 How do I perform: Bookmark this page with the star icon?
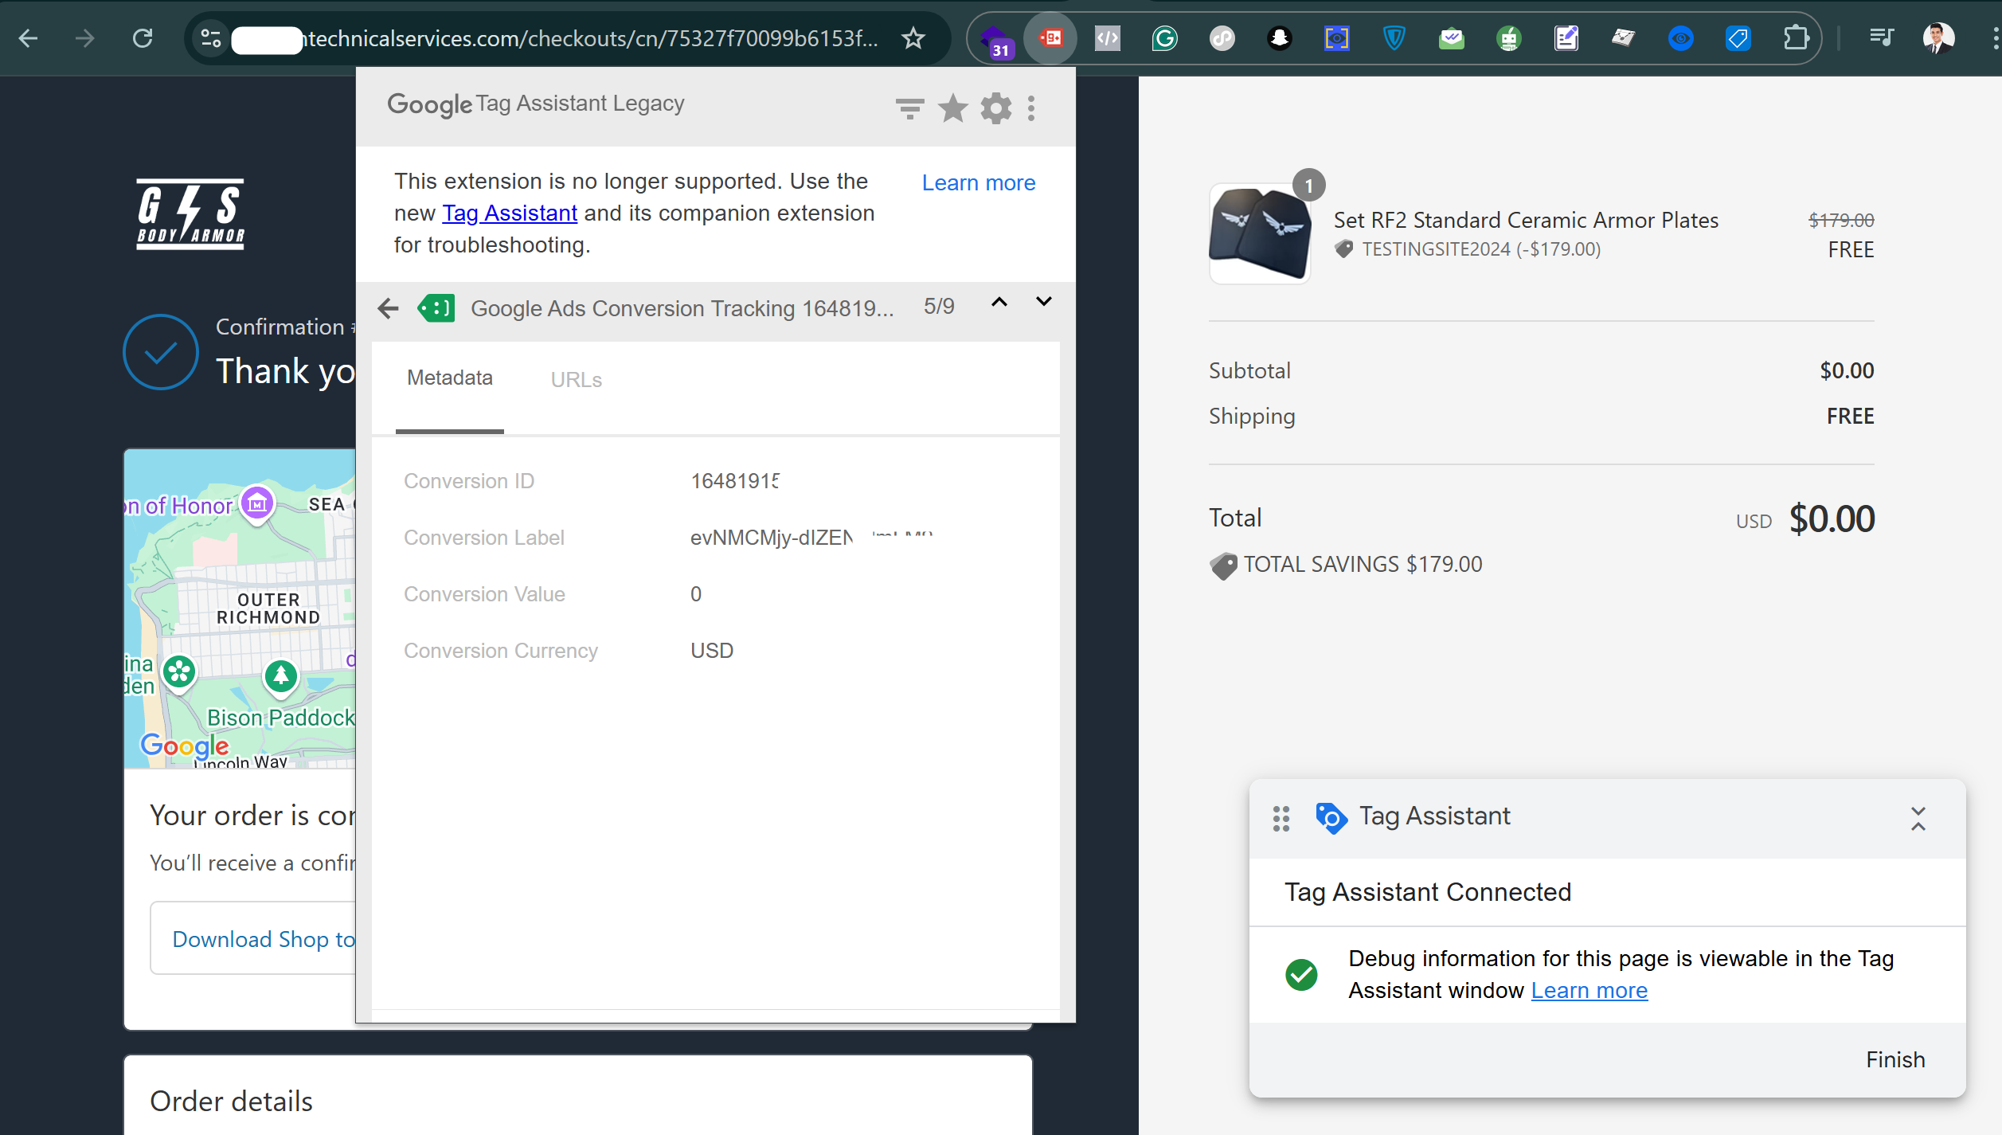pos(913,38)
